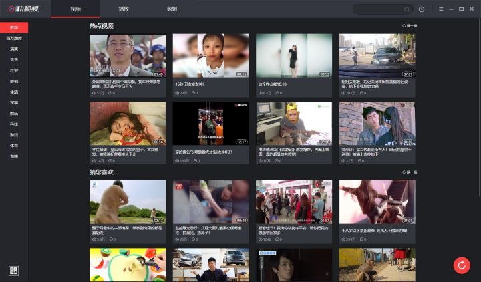Click the vertical scrollbar on right edge
The width and height of the screenshot is (481, 282).
pos(480,108)
